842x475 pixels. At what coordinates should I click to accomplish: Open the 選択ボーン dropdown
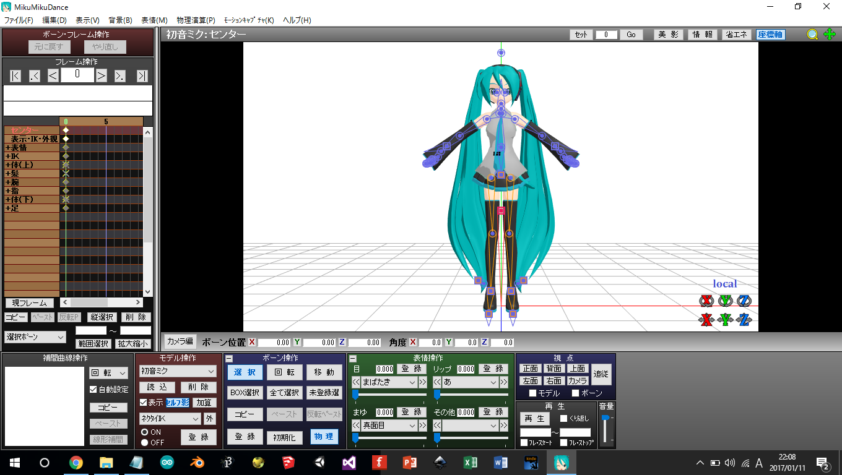(35, 337)
